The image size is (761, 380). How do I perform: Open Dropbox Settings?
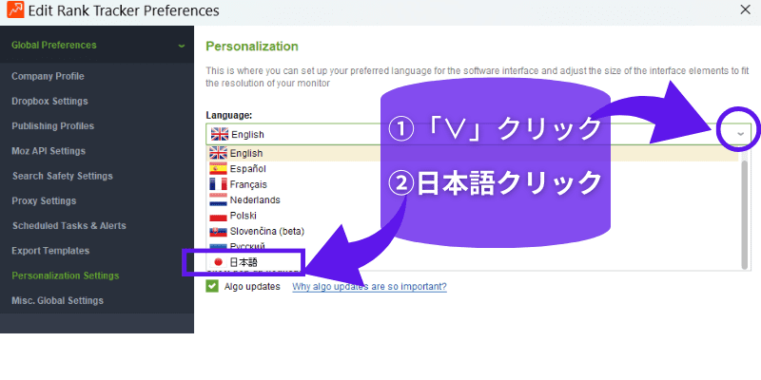pos(50,101)
